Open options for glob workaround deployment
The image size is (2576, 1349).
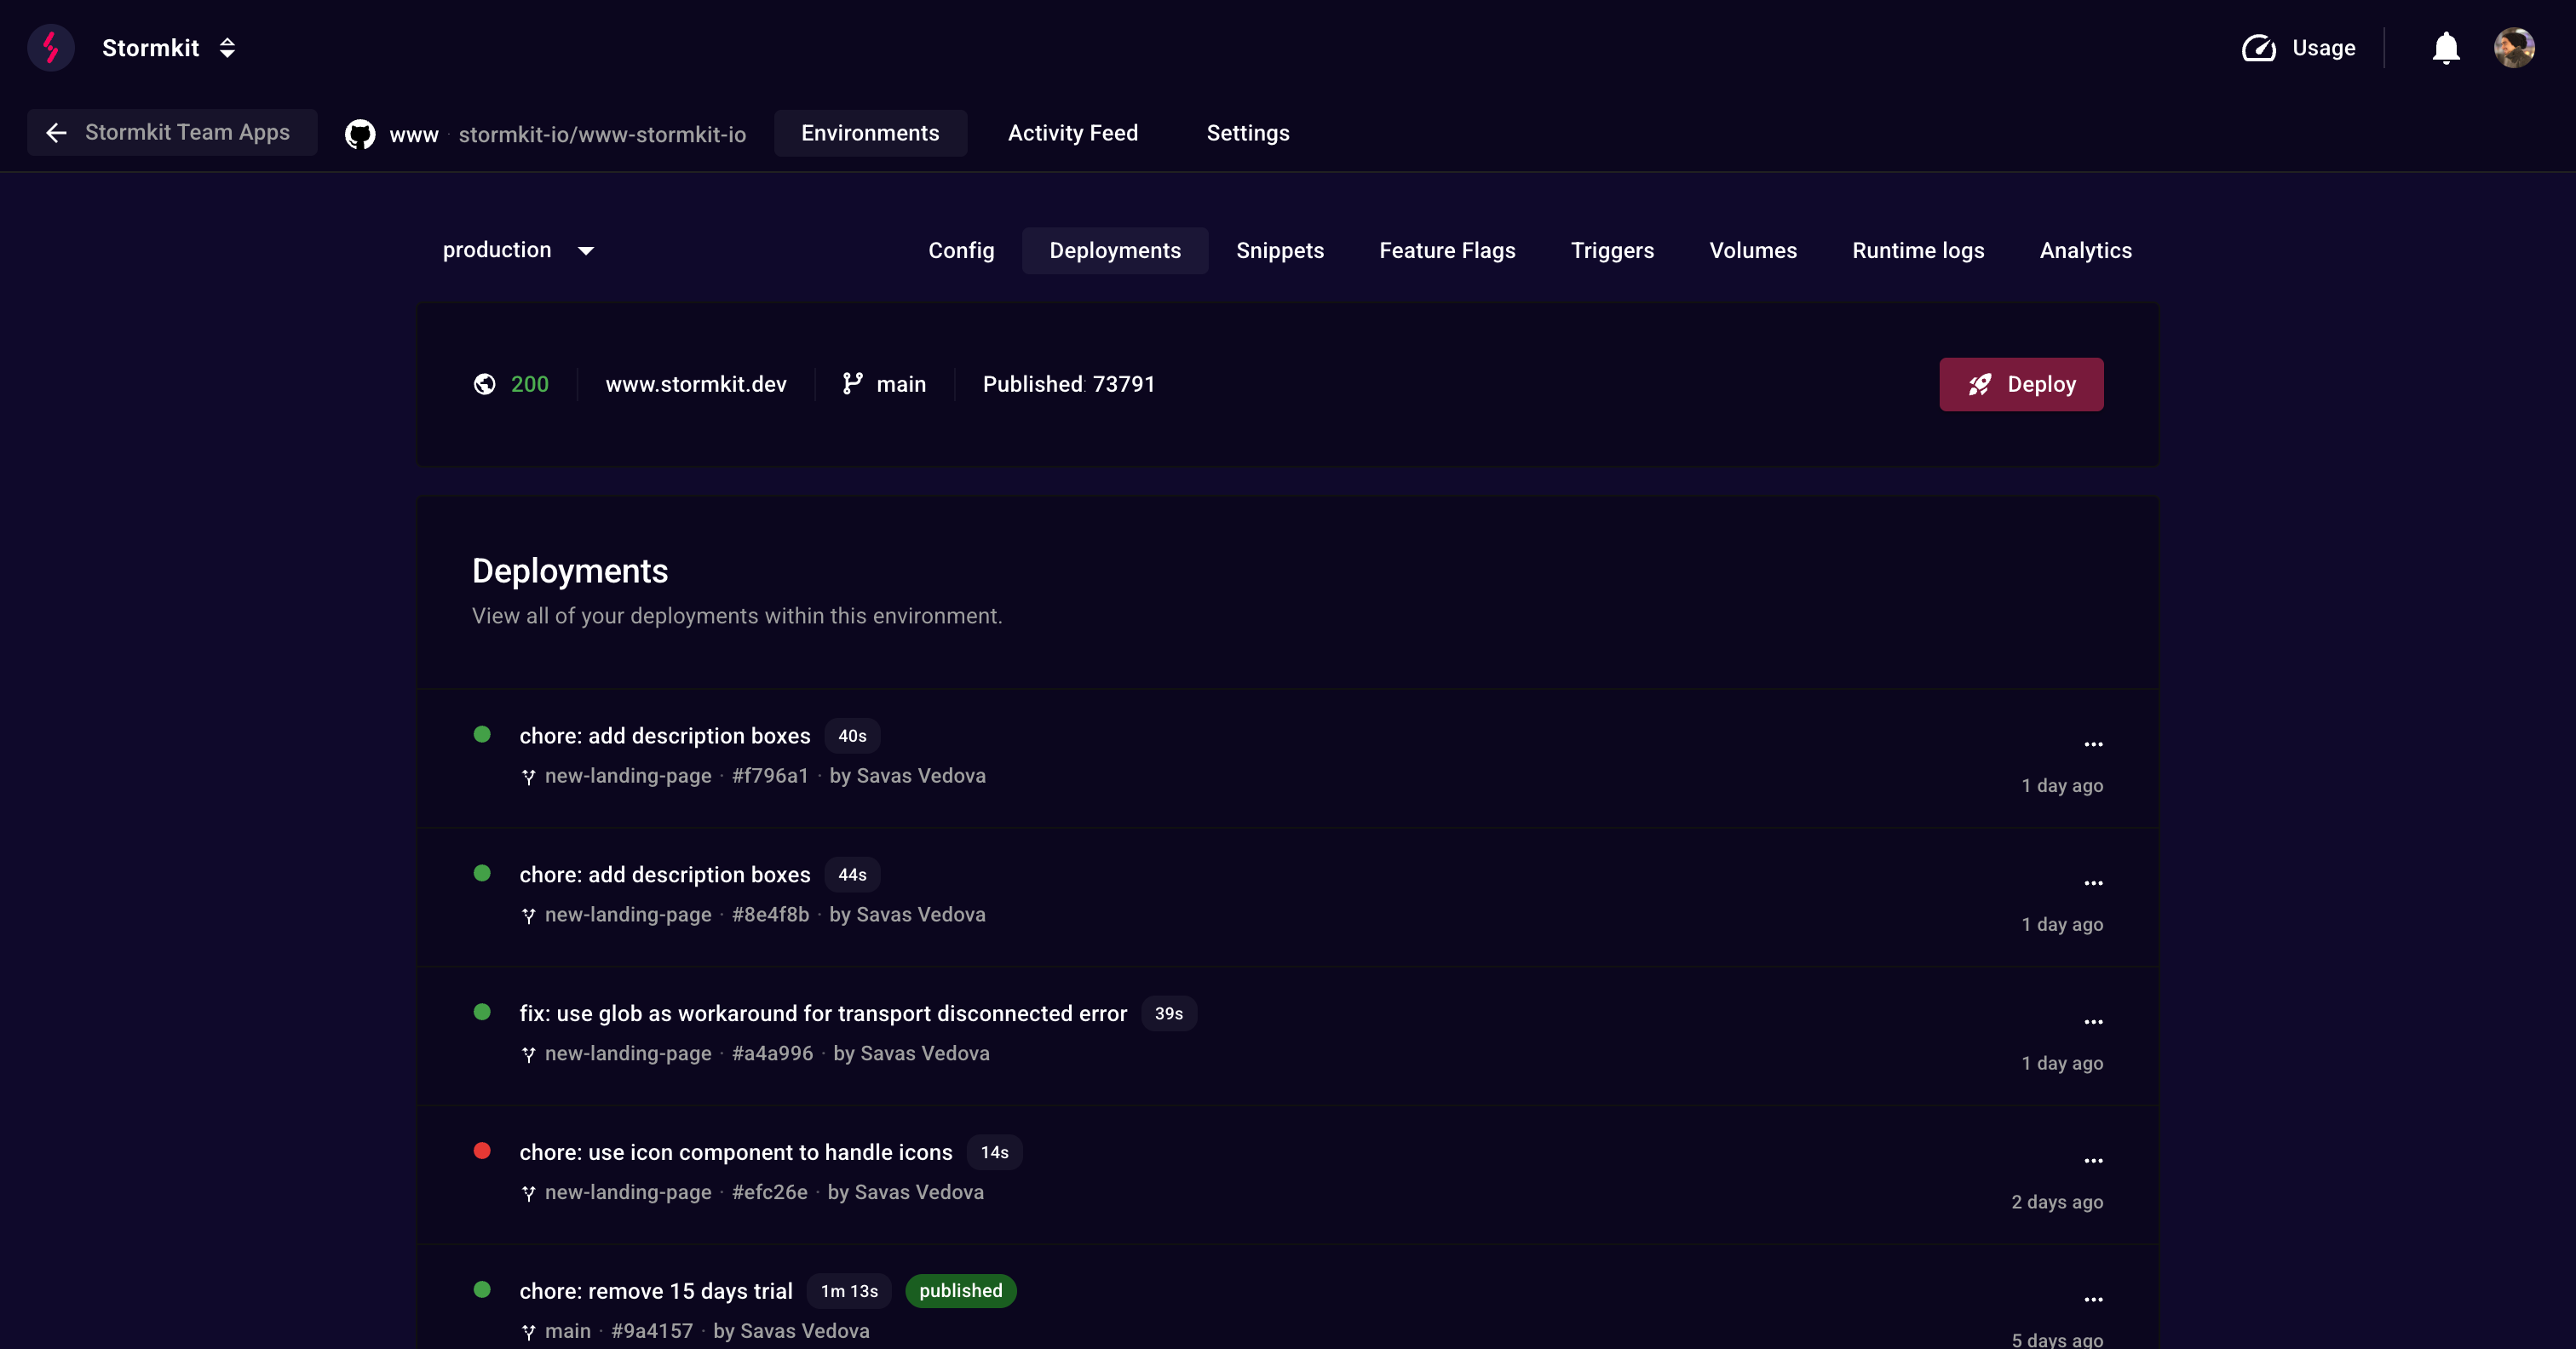pyautogui.click(x=2093, y=1022)
